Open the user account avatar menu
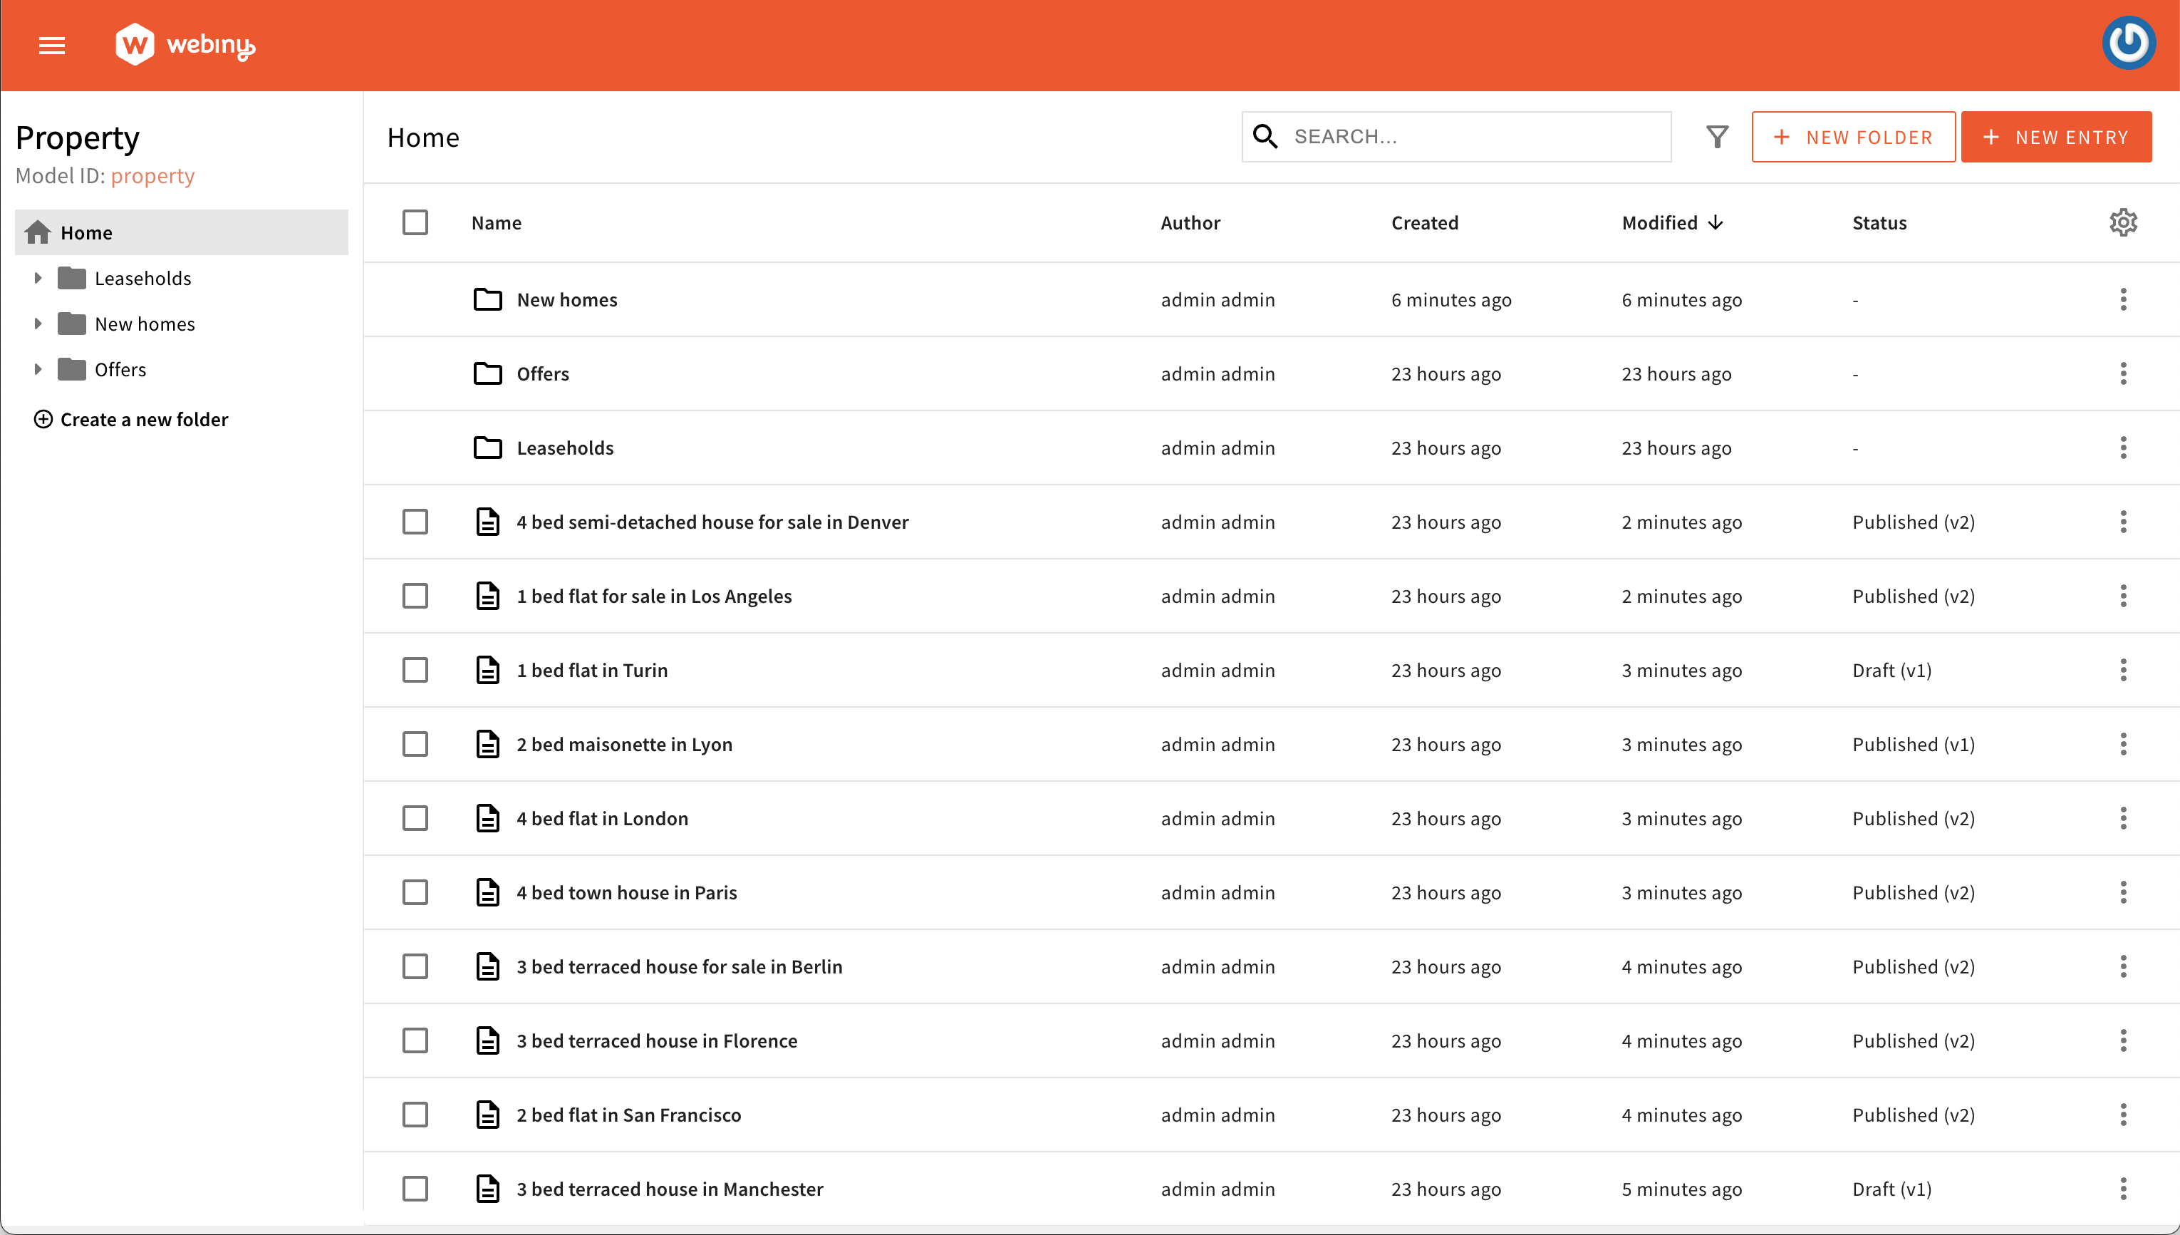Screen dimensions: 2180x1235 pos(2127,43)
